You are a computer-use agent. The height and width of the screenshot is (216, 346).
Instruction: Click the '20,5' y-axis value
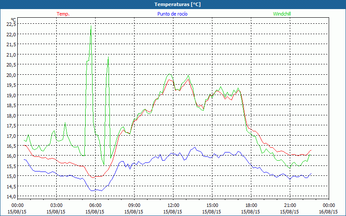(11, 64)
